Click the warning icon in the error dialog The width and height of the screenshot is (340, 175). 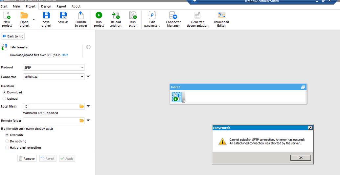click(x=222, y=141)
